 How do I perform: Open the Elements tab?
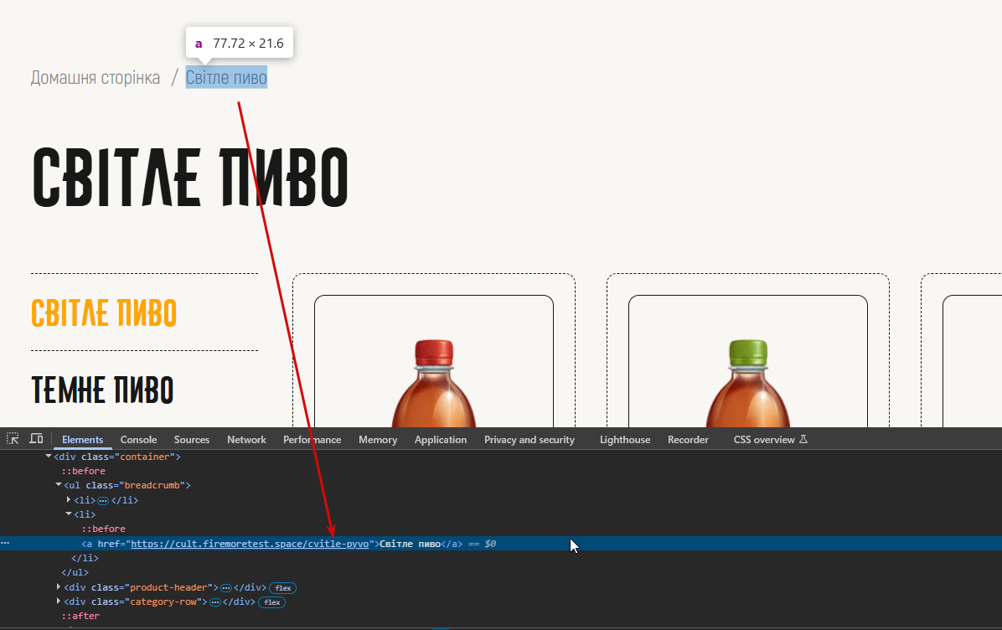[82, 440]
